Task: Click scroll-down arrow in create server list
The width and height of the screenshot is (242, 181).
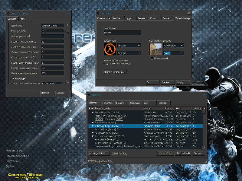Action: [67, 82]
